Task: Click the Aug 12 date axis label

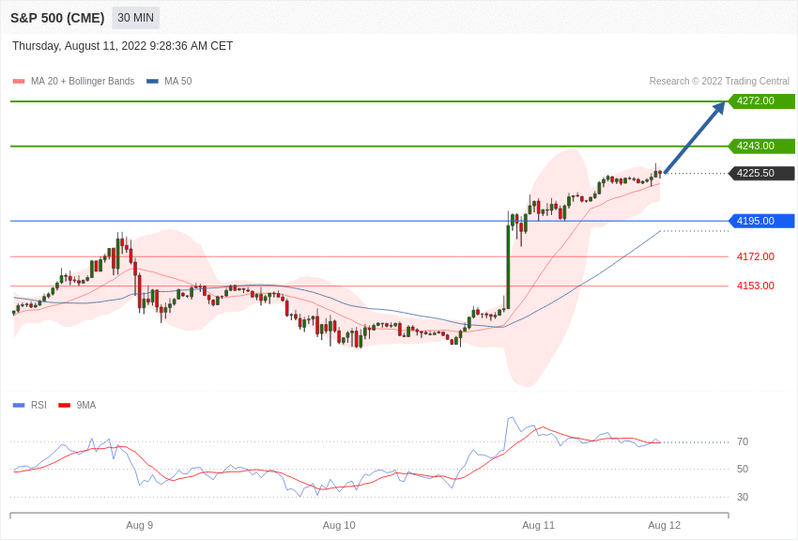Action: [664, 526]
